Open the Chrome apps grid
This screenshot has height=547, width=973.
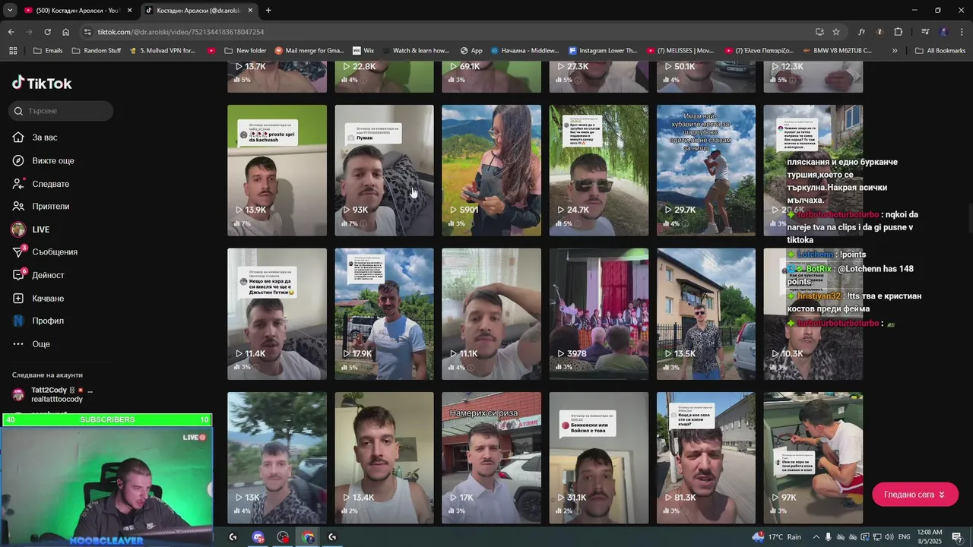12,51
